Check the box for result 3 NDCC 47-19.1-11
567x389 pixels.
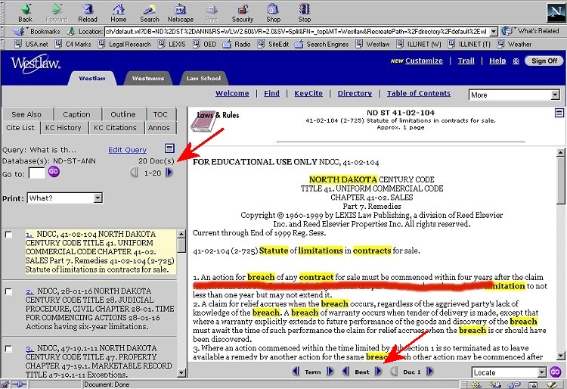pos(8,348)
